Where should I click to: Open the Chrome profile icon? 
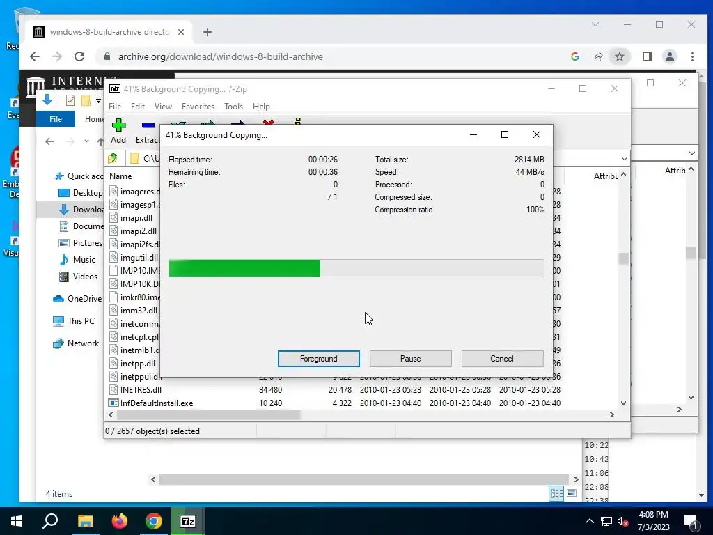[669, 56]
